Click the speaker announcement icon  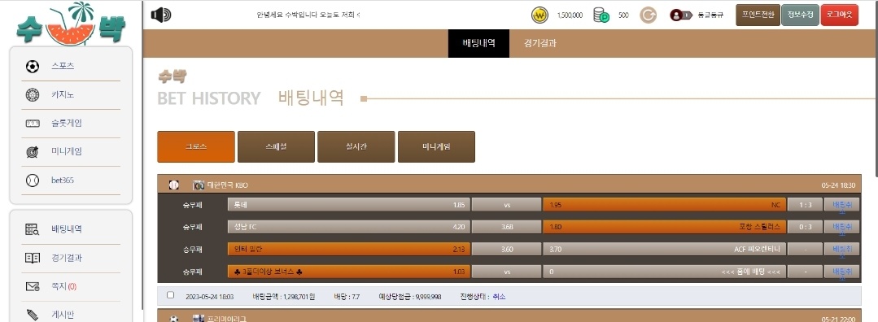(x=161, y=15)
